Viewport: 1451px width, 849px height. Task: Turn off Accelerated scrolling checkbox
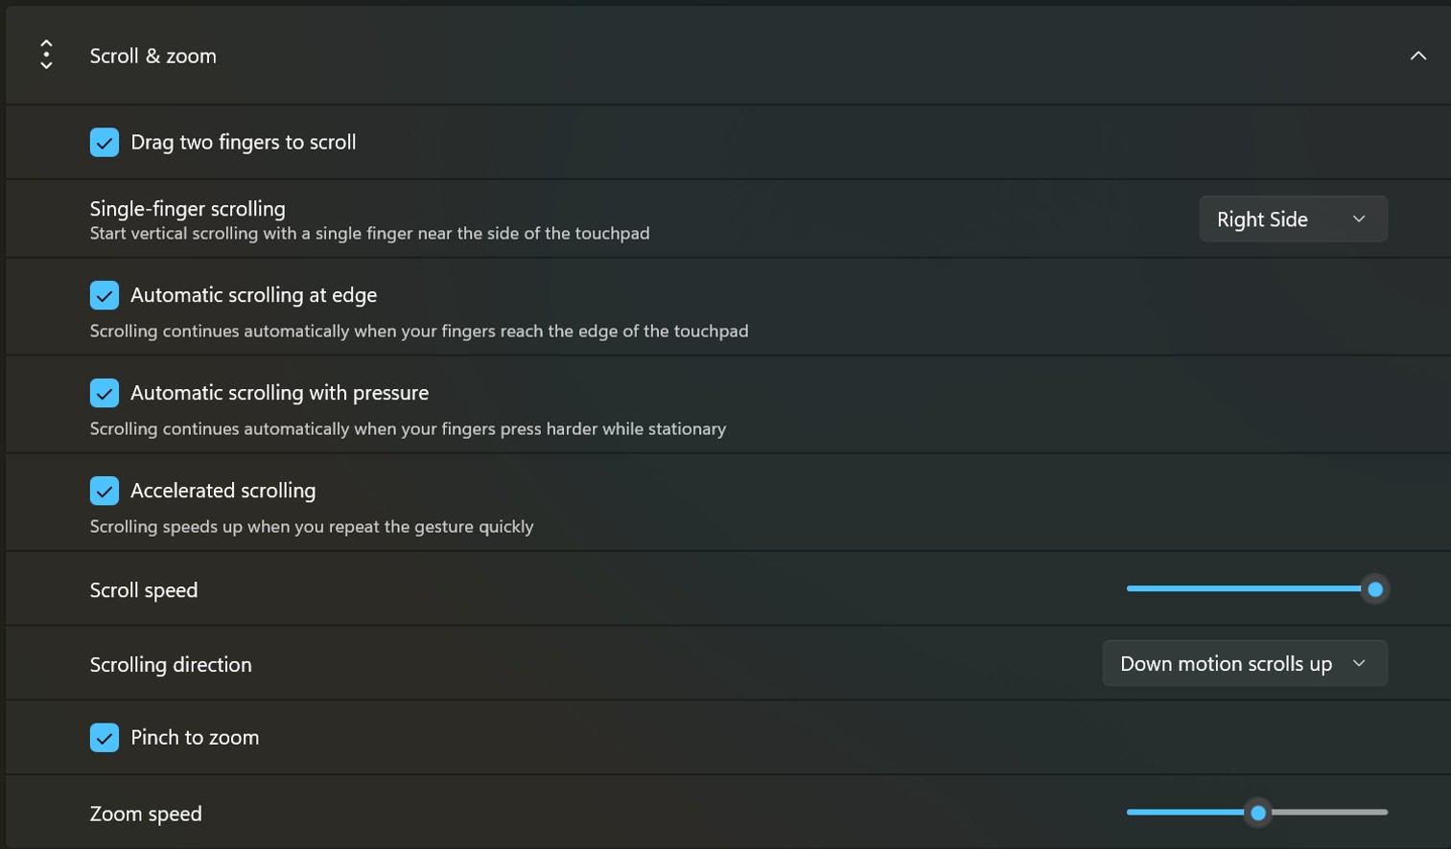coord(105,491)
